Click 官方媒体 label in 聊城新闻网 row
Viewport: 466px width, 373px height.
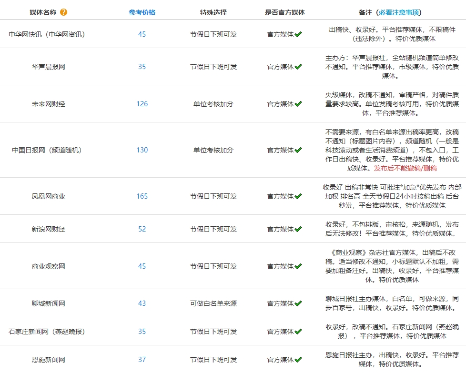[281, 303]
